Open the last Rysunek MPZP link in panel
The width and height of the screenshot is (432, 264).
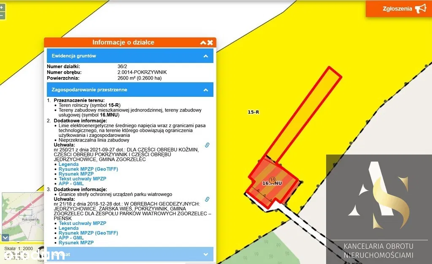click(x=76, y=243)
